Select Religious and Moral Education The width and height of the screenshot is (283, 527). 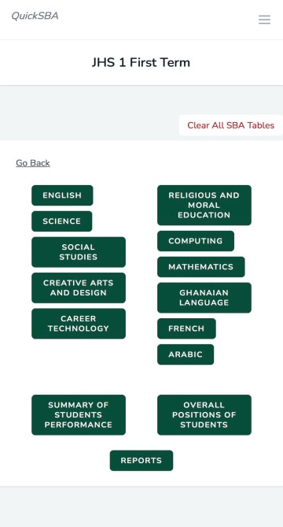[x=204, y=205]
